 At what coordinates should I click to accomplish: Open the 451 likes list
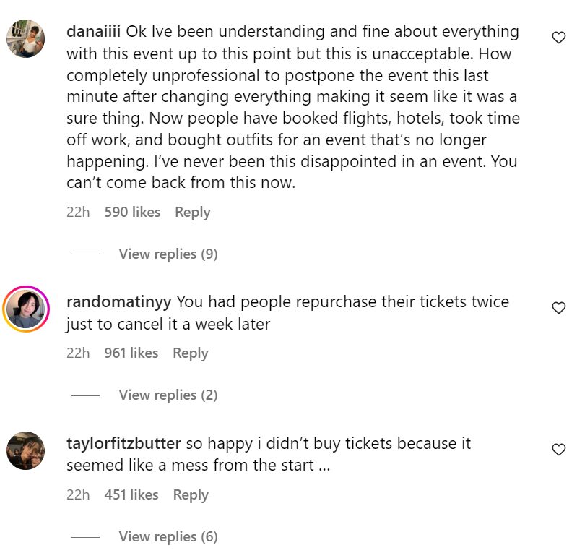click(x=131, y=494)
